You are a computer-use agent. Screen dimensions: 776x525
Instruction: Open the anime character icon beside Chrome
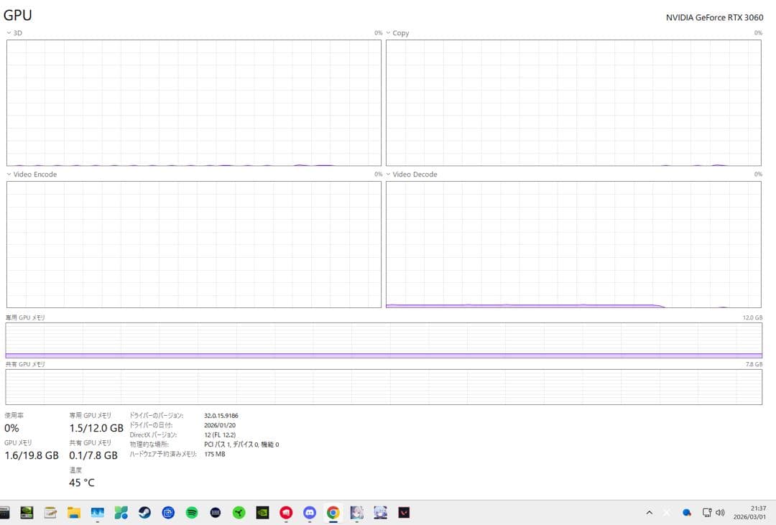pyautogui.click(x=357, y=513)
